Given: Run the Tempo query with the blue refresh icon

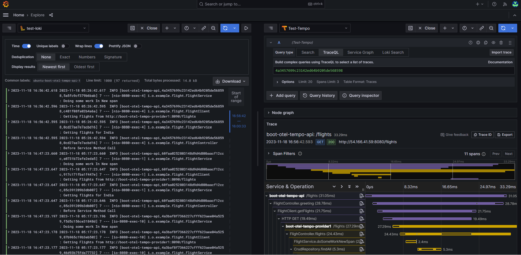Looking at the screenshot, I should [x=503, y=28].
